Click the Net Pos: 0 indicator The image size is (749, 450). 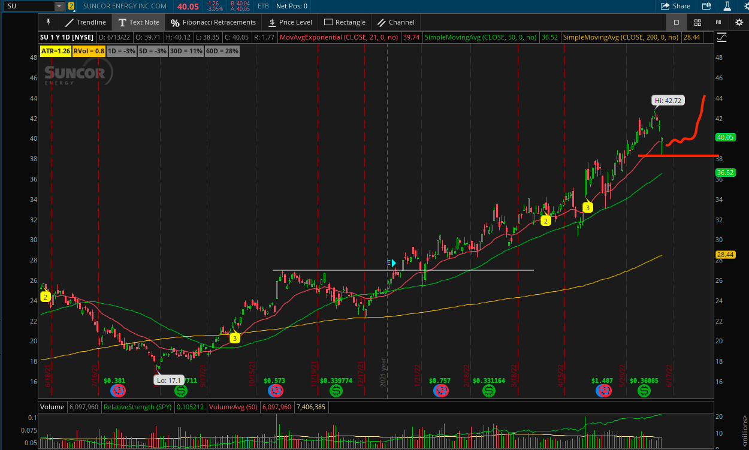[292, 6]
